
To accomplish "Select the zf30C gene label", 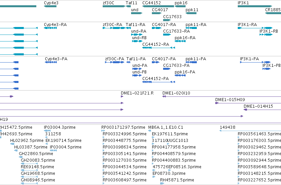I will click(108, 3).
